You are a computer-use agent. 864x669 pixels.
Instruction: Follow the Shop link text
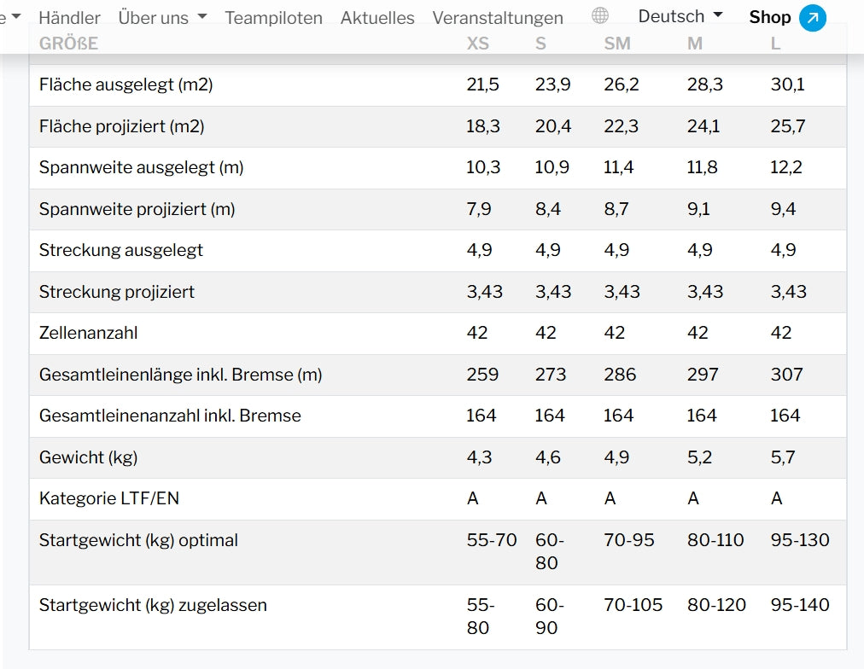click(769, 17)
